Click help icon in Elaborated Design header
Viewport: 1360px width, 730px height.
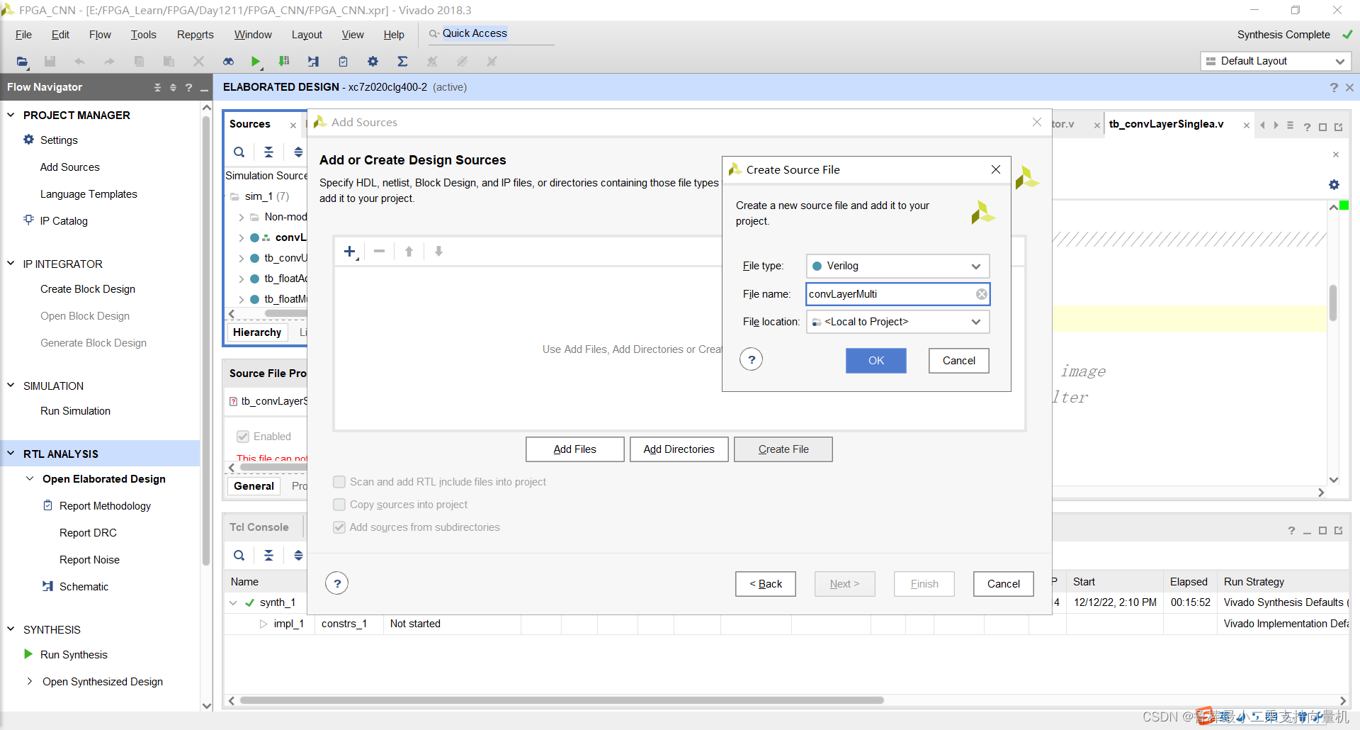(1334, 87)
